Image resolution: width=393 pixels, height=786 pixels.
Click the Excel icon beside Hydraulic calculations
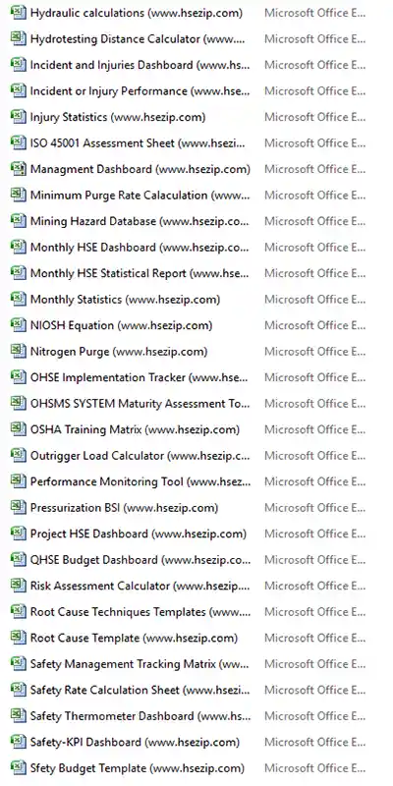coord(19,13)
